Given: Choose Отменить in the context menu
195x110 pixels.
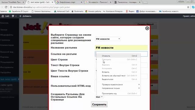Looking at the screenshot, I should [119, 56].
